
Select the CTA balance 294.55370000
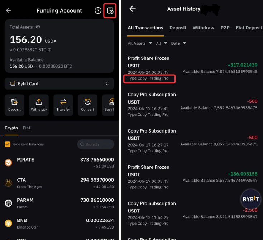(97, 180)
